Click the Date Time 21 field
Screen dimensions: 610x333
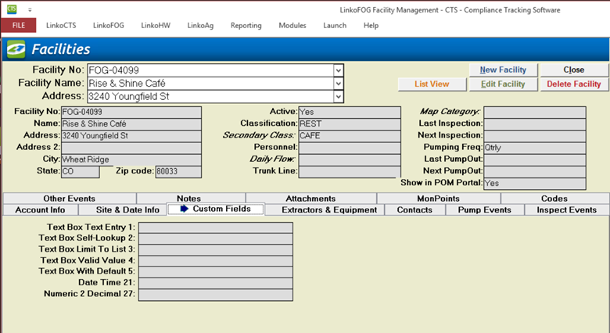(x=216, y=283)
